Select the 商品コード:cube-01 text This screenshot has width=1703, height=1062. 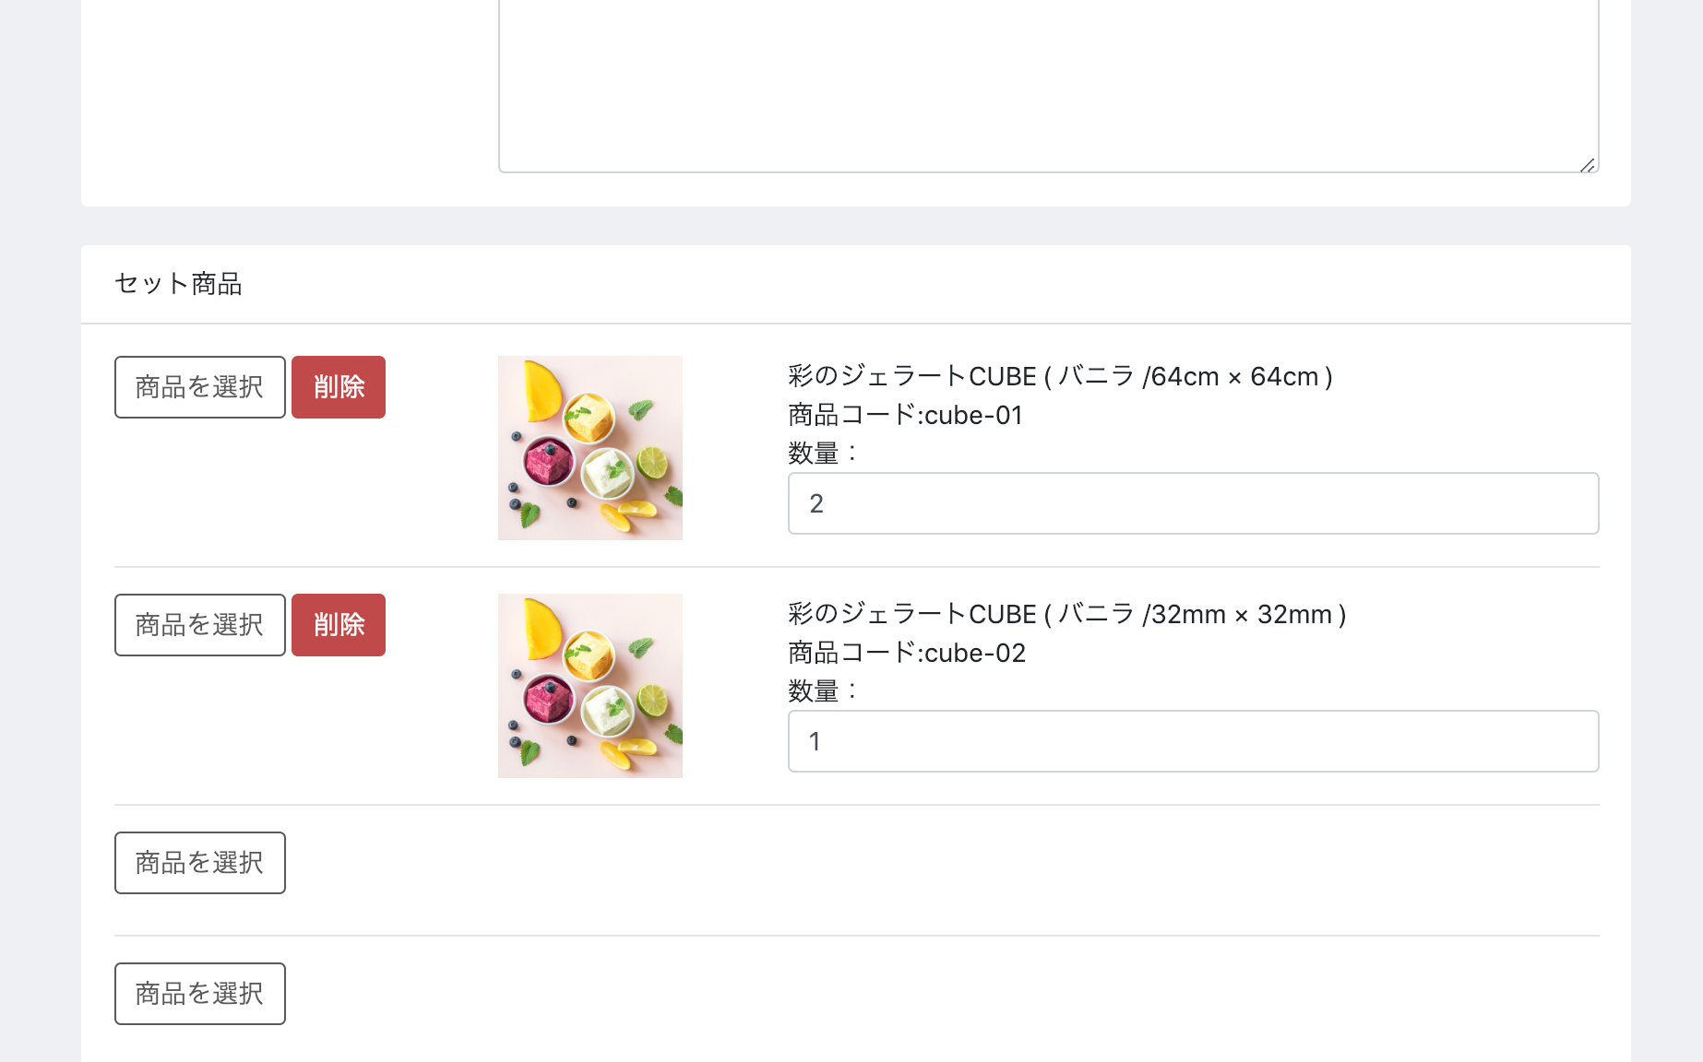(906, 415)
